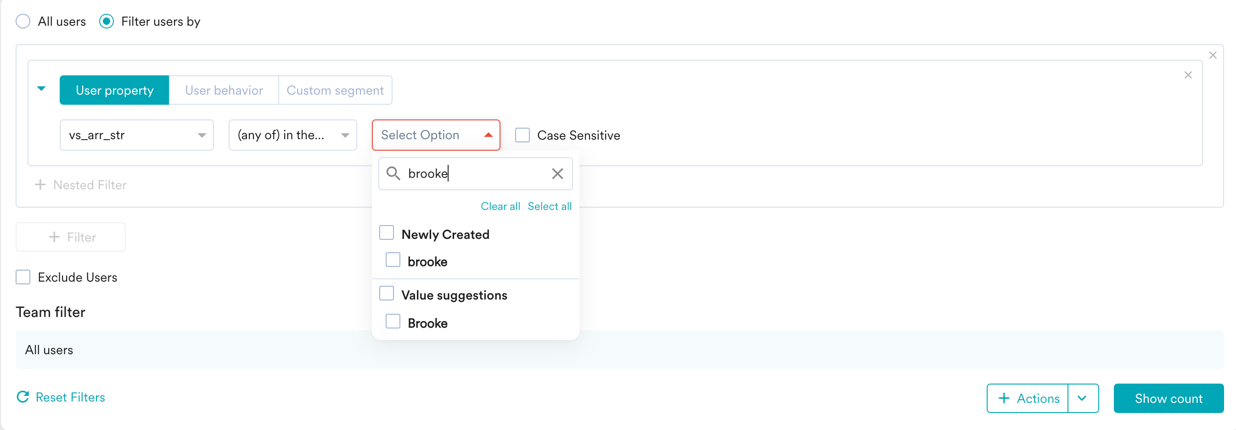Open the vs_arr_str property dropdown
Screen dimensions: 1236x430
coord(136,136)
